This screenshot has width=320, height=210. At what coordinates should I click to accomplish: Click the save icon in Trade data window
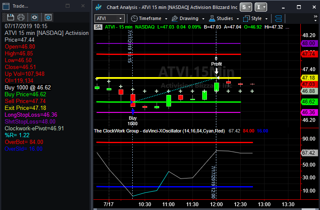10,17
